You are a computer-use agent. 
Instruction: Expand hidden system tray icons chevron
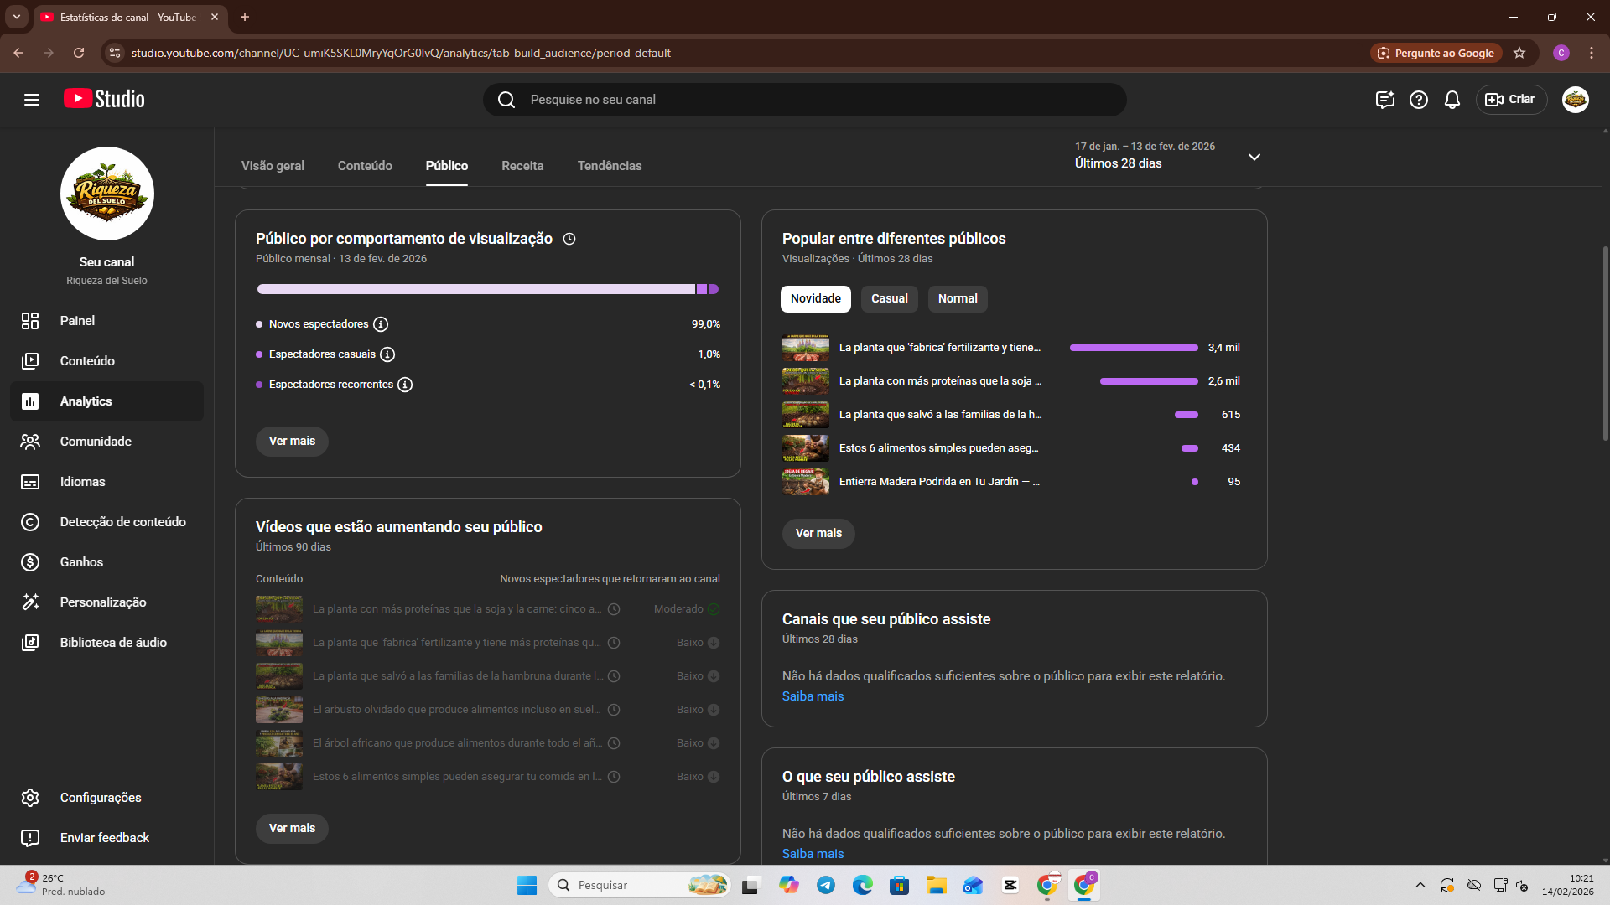[1420, 885]
